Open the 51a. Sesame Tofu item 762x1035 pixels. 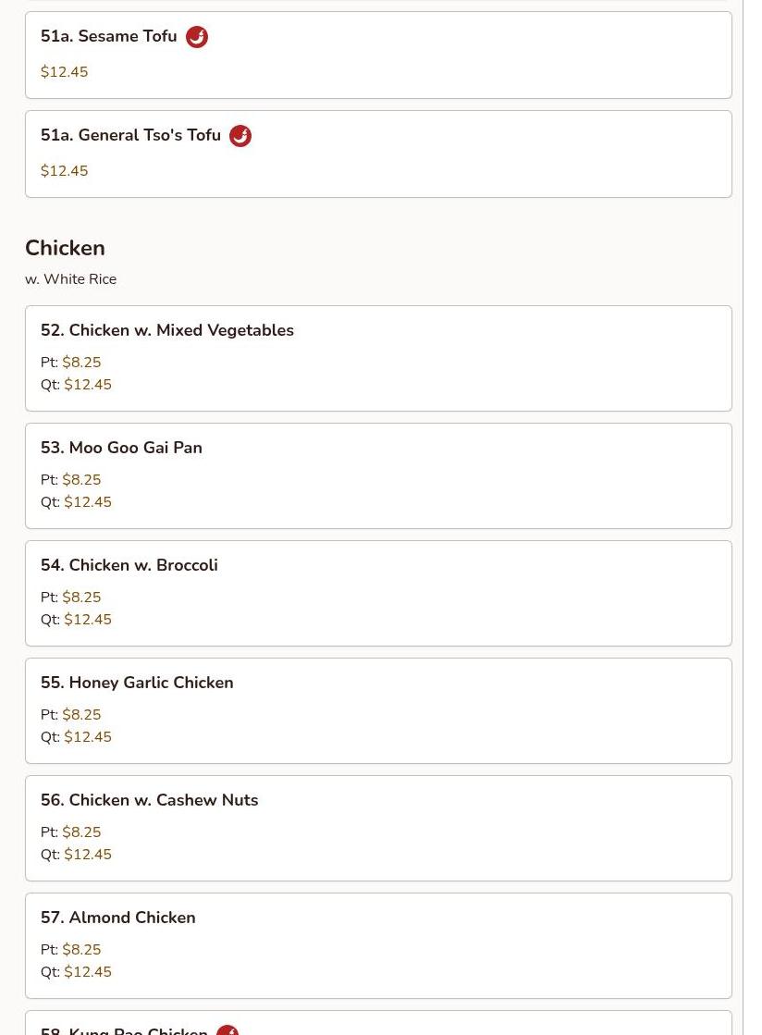coord(108,36)
